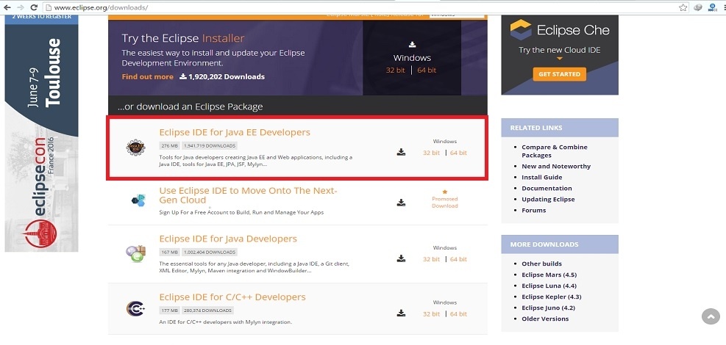Download Eclipse Installer 32 bit
Viewport: 726px width, 345px height.
click(395, 70)
